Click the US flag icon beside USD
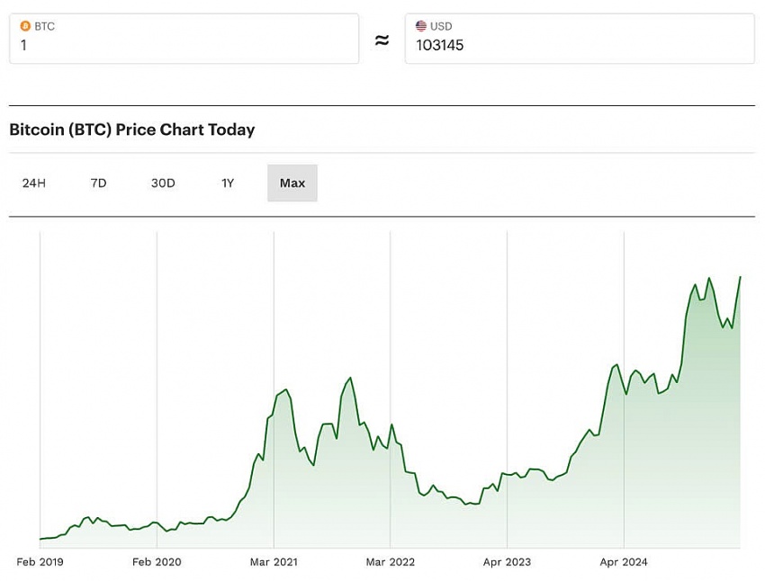This screenshot has height=581, width=765. click(421, 26)
